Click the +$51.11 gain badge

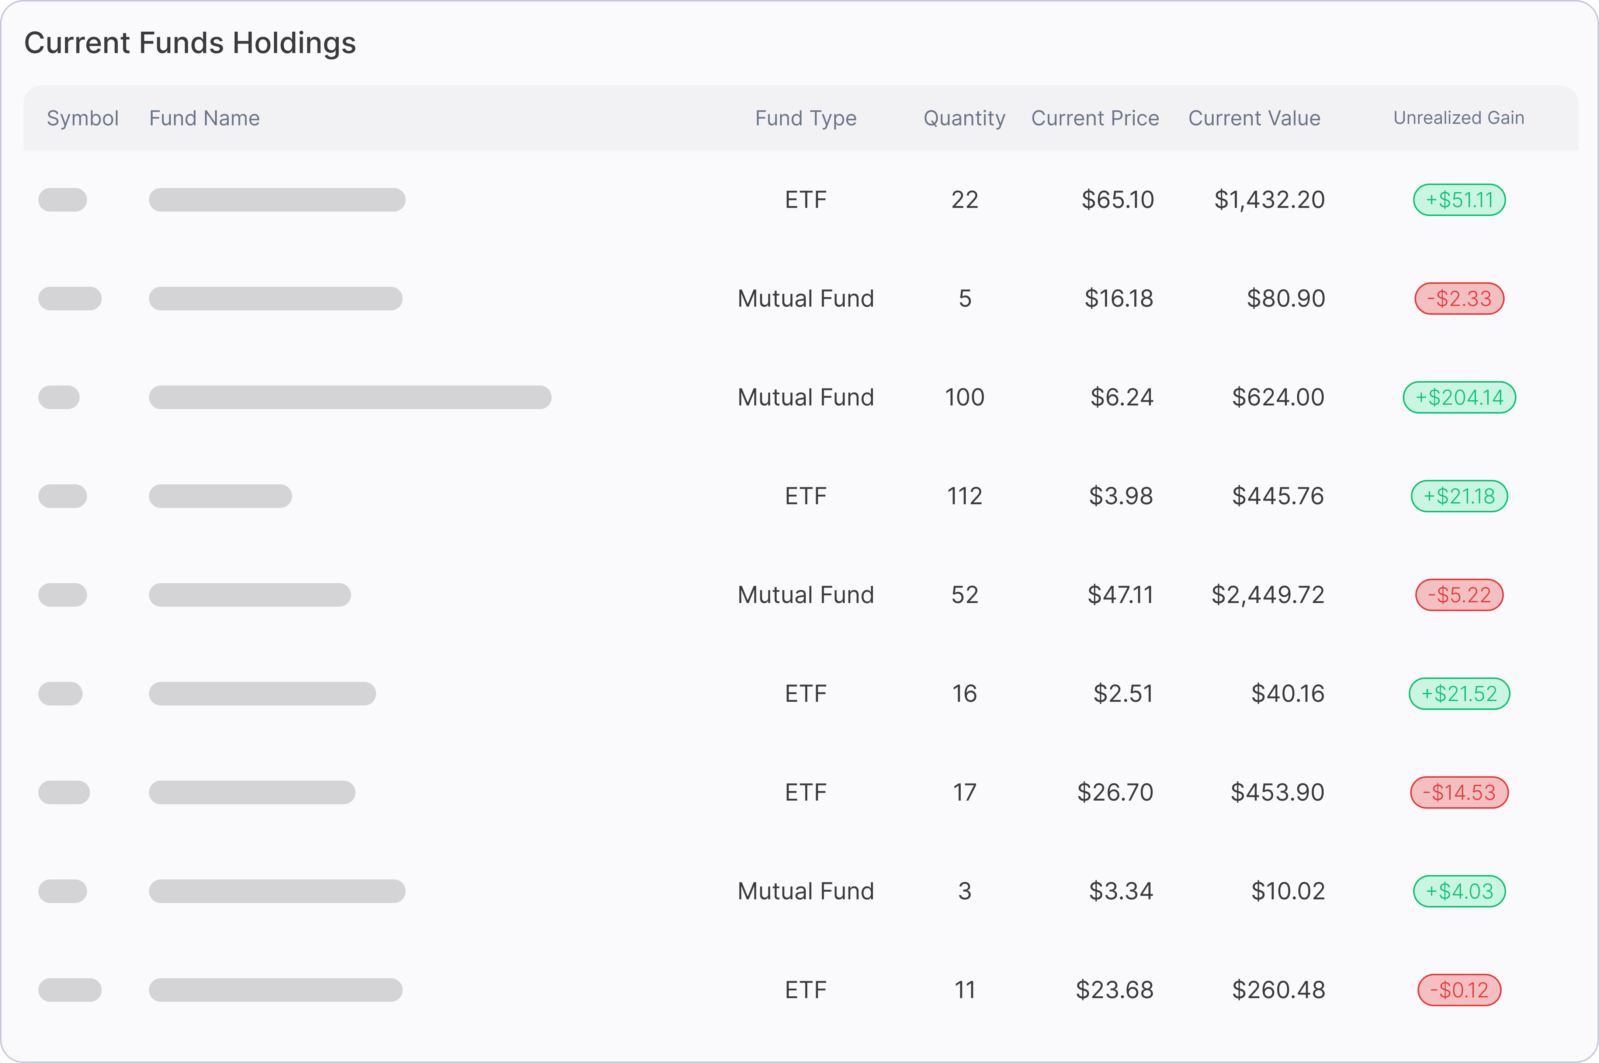click(1459, 200)
